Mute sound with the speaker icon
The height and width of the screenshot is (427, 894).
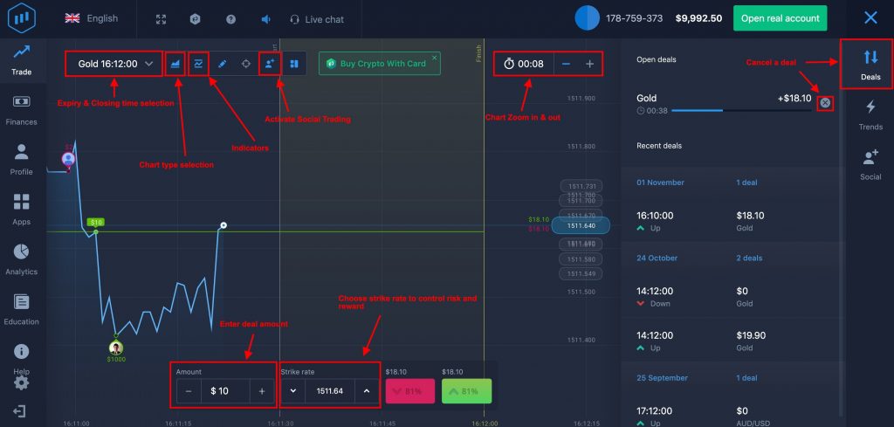265,19
